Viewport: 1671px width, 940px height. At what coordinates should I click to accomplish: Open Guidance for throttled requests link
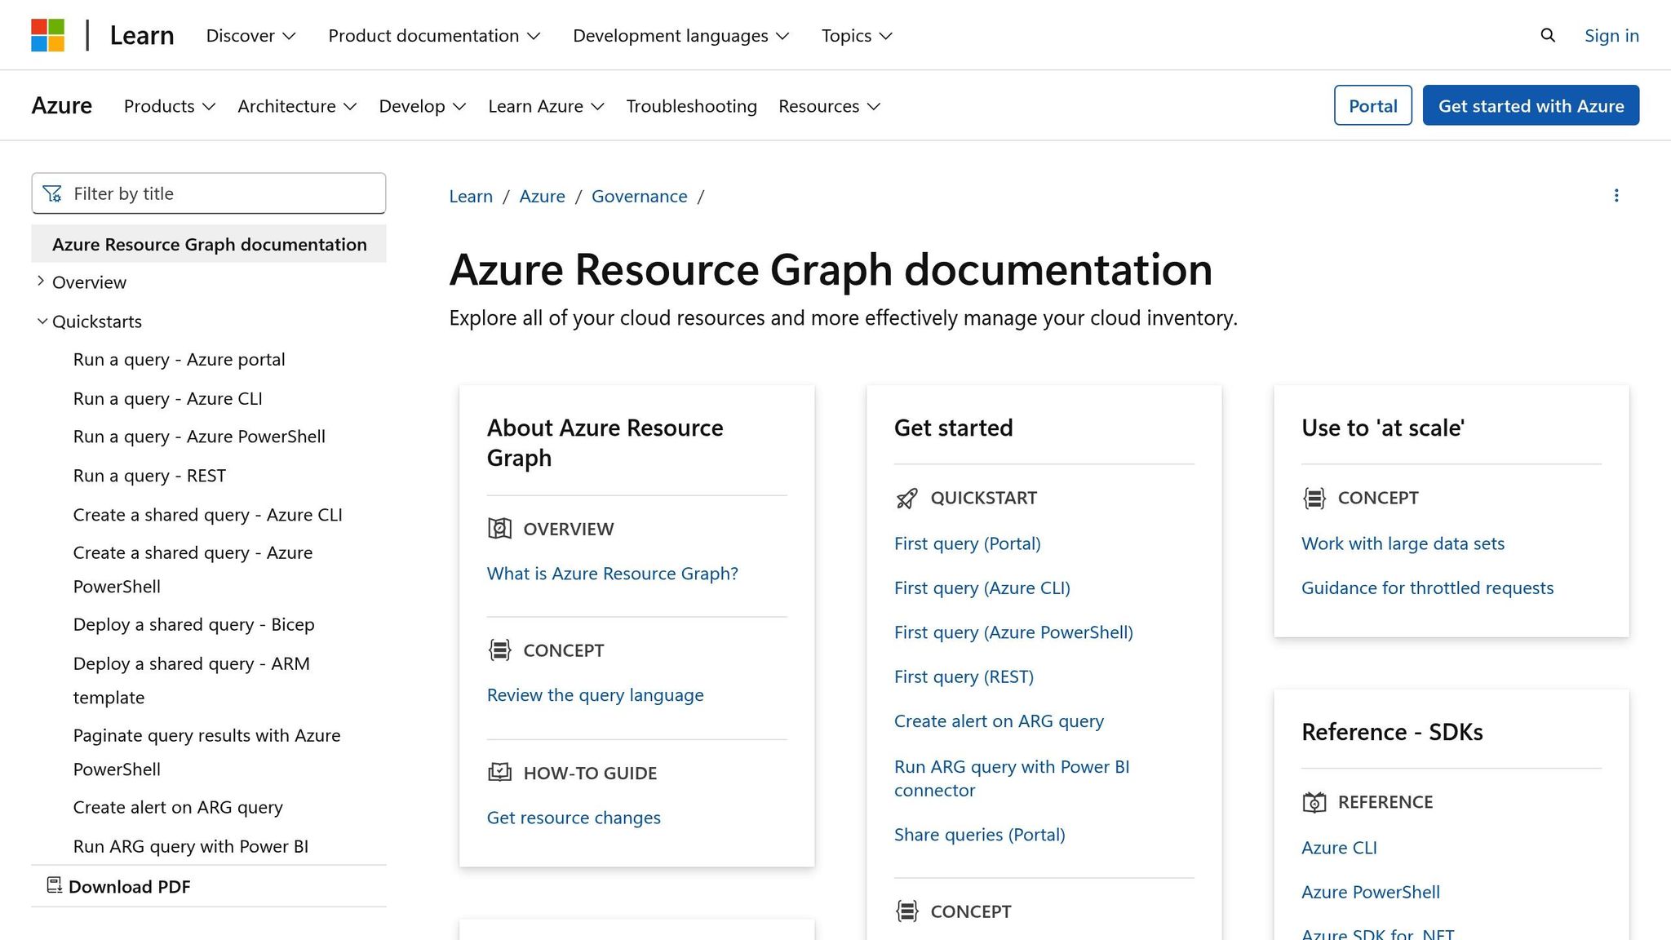pos(1427,587)
